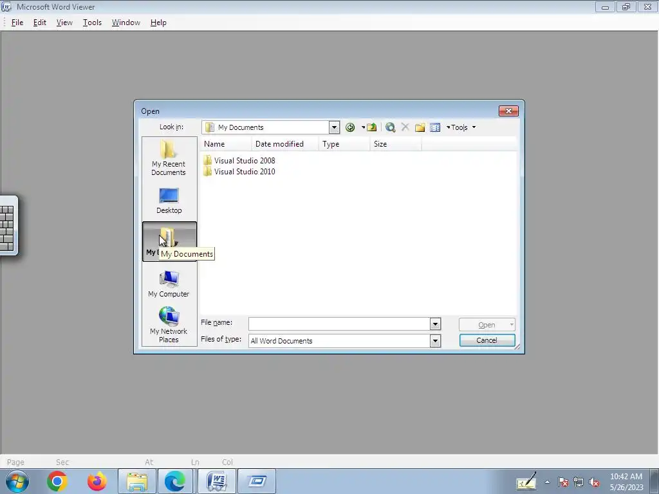Open the Start menu
The width and height of the screenshot is (659, 494).
point(17,481)
